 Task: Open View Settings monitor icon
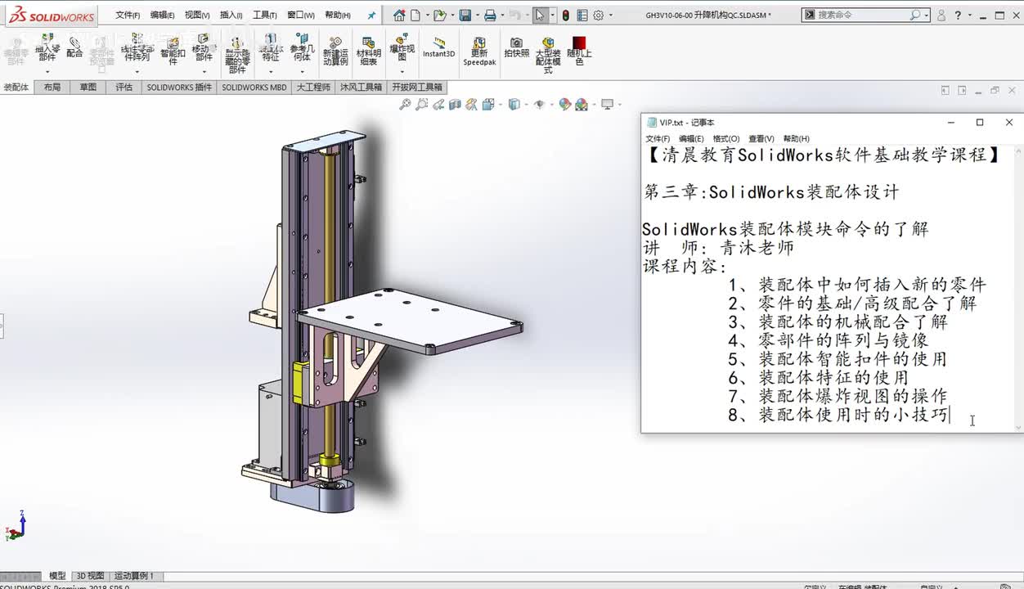click(x=607, y=104)
